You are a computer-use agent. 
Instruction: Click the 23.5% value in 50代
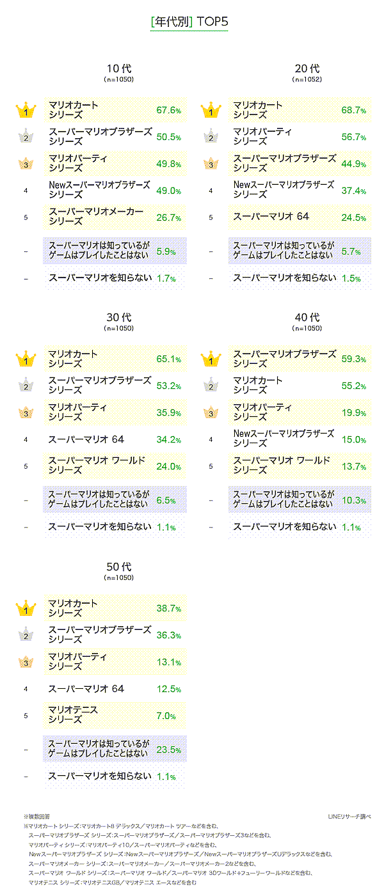(168, 750)
